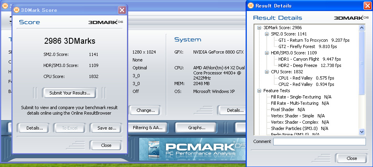The image size is (373, 167).
Task: Select SM2.0 Score: 1141 tree row
Action: click(x=289, y=34)
